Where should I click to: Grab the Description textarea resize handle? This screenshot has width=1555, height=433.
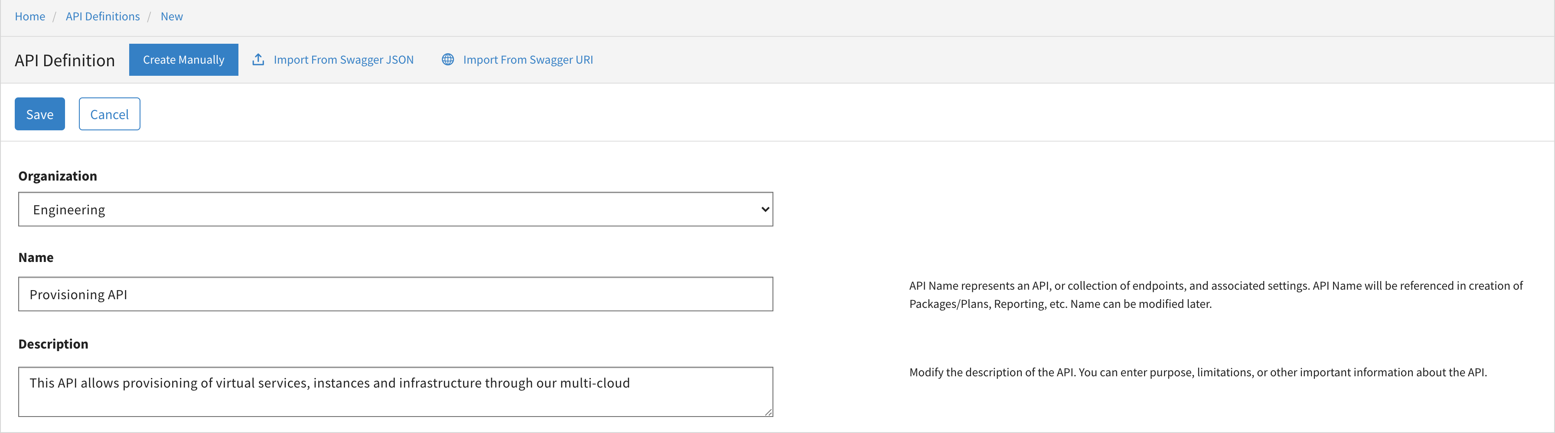coord(768,412)
